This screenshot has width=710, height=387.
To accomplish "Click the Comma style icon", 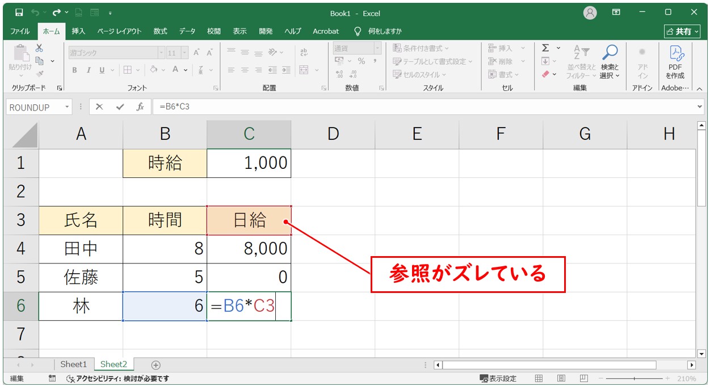I will pos(375,61).
